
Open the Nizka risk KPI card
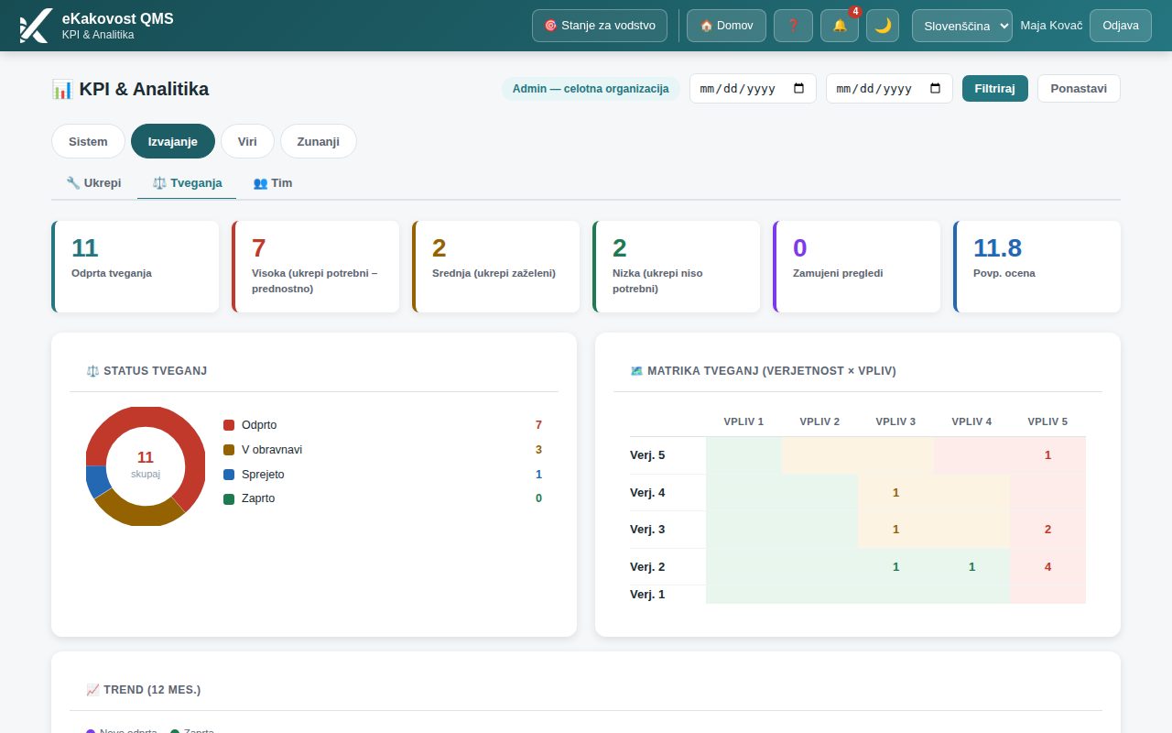[x=677, y=267]
